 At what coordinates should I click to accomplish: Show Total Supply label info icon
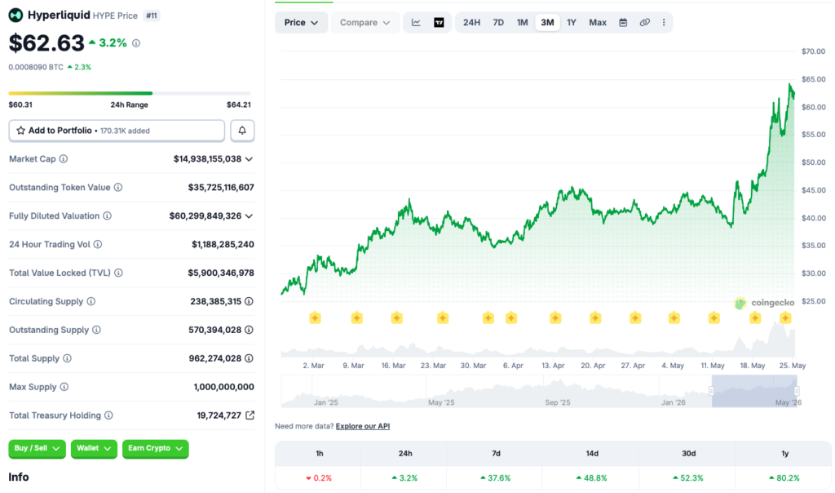click(x=67, y=358)
